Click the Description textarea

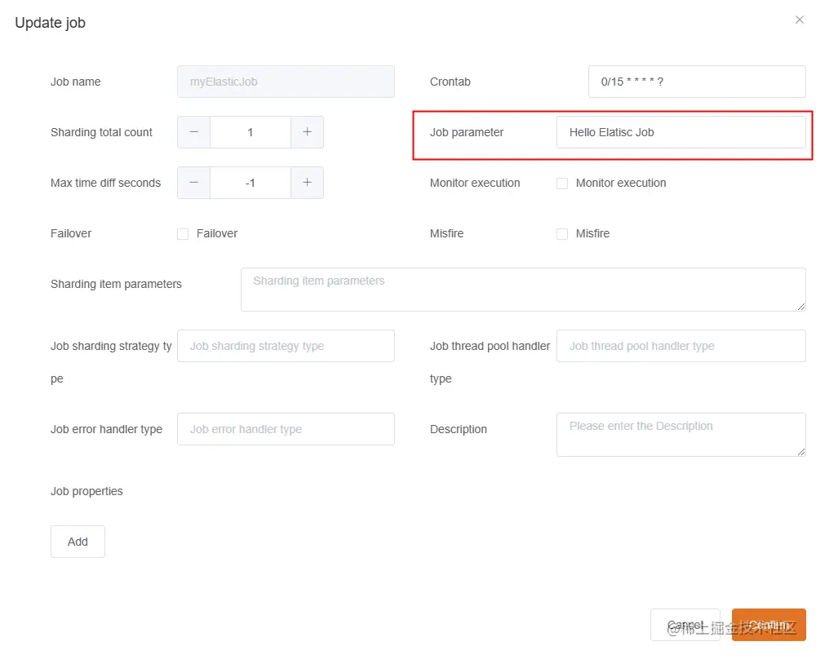[x=681, y=435]
